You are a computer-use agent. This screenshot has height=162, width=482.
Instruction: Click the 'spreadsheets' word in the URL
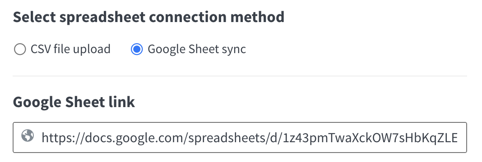224,139
